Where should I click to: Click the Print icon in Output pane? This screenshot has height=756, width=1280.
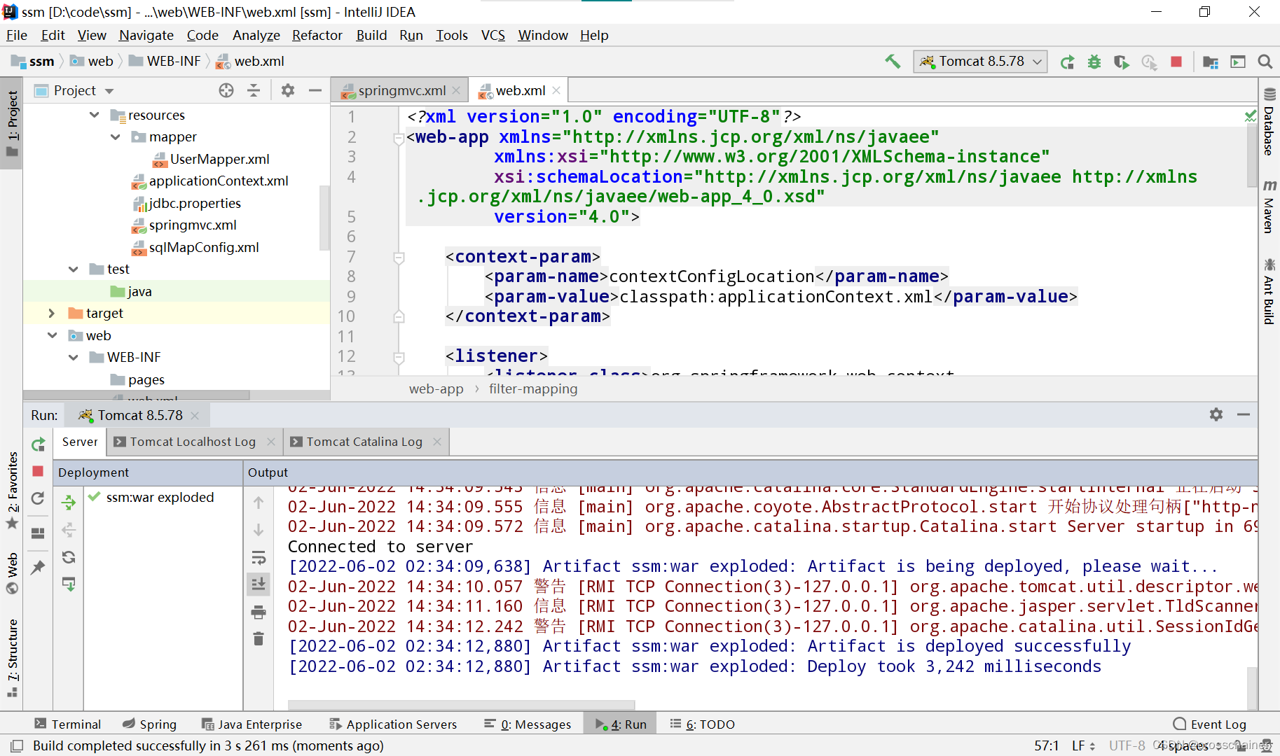coord(259,612)
